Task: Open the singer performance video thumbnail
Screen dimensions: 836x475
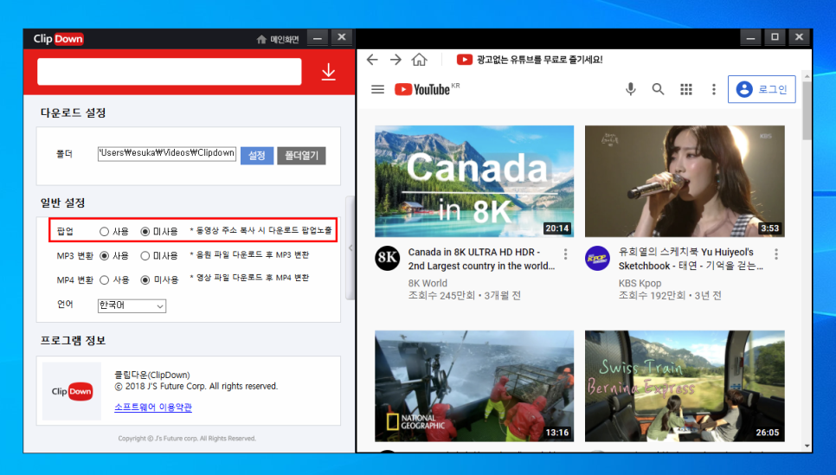Action: (x=685, y=181)
